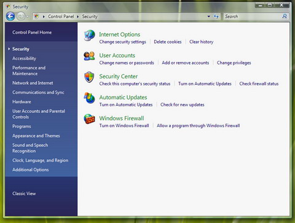This screenshot has width=295, height=223.
Task: Click the Delete cookies link
Action: (x=168, y=42)
